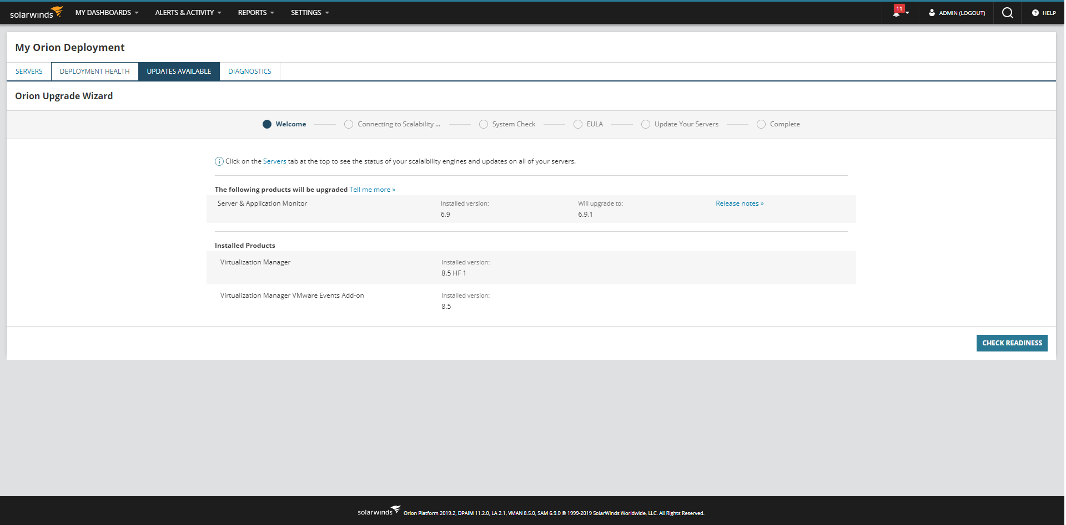Click the Admin (Logout) link
The image size is (1066, 525).
click(x=962, y=13)
